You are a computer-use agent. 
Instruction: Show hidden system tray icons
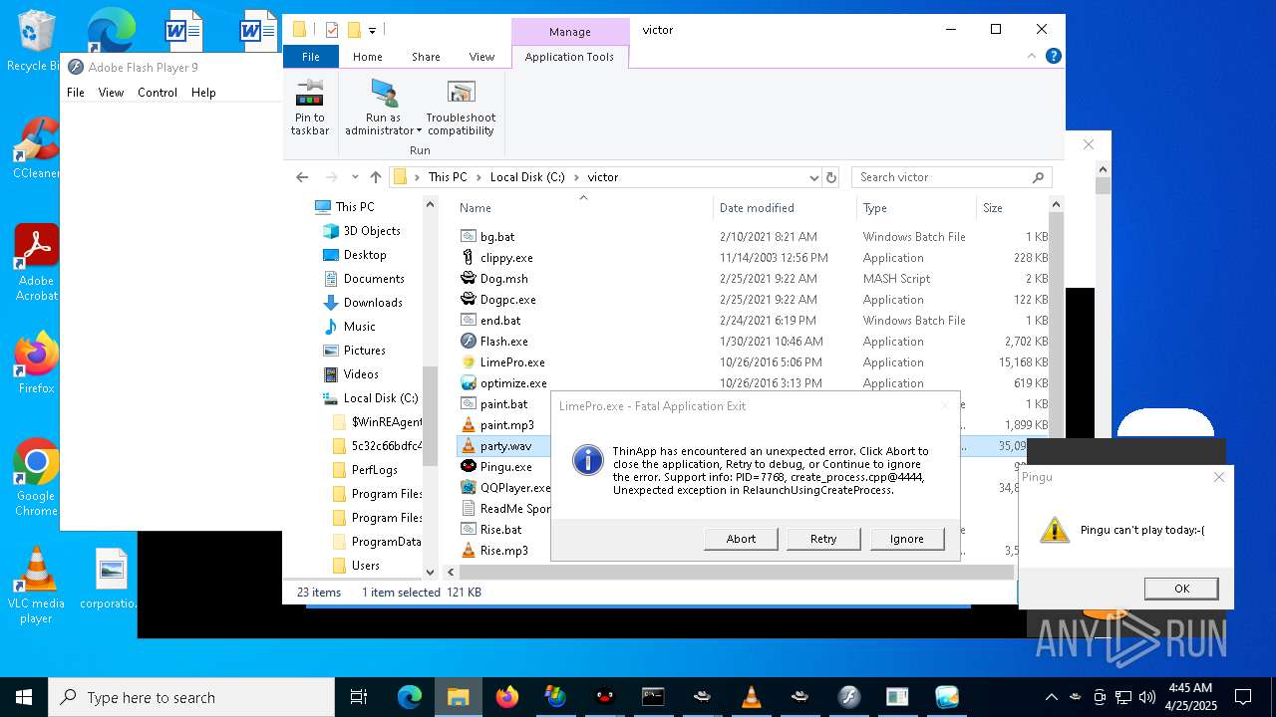(x=1052, y=697)
